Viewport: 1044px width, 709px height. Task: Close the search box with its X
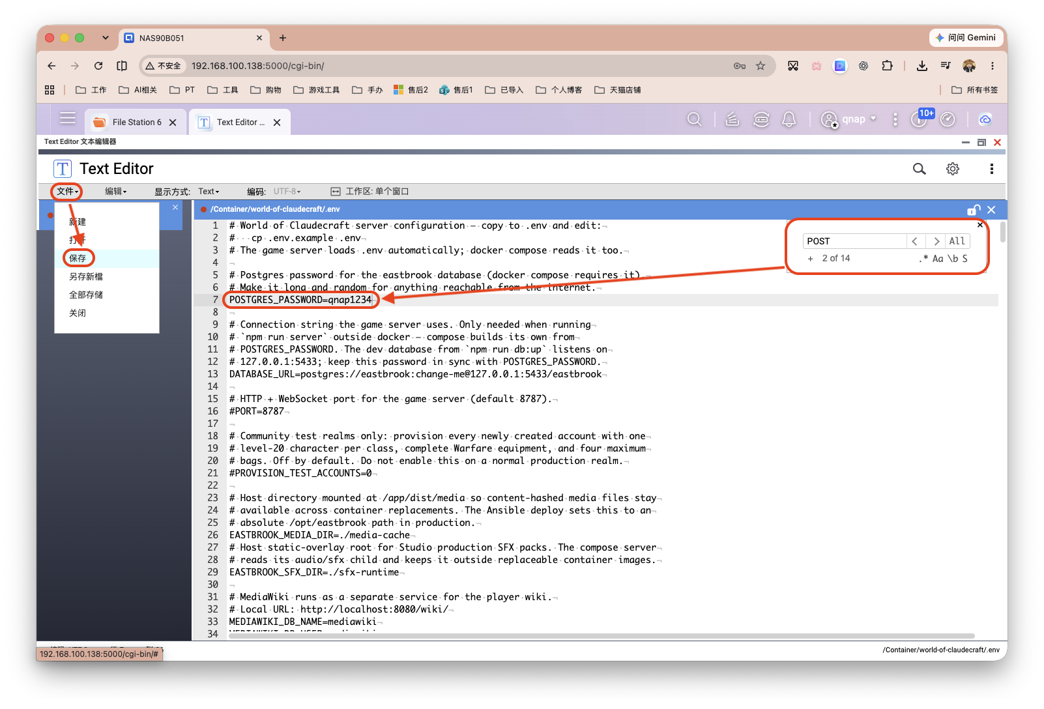(x=980, y=225)
